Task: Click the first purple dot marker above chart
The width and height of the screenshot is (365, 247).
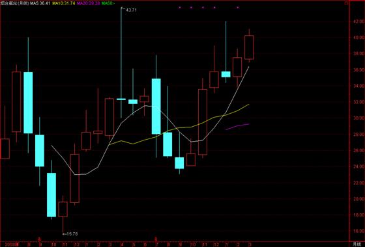Action: click(179, 7)
